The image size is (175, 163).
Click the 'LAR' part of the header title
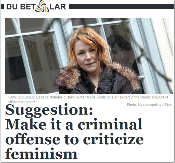point(58,7)
